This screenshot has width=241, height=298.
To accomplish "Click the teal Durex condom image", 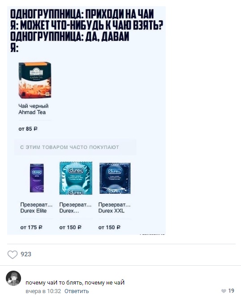I will [76, 178].
